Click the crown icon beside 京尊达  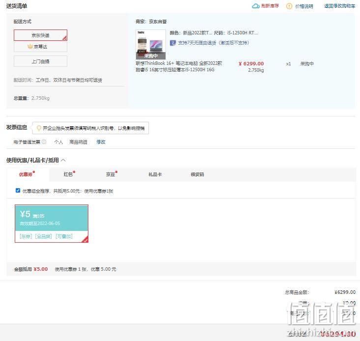pos(30,46)
